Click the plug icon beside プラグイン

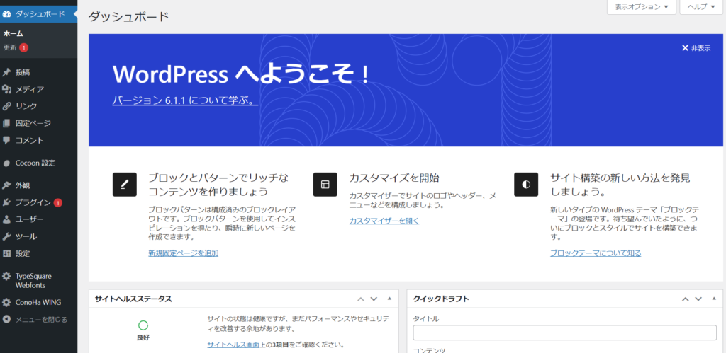(x=6, y=202)
